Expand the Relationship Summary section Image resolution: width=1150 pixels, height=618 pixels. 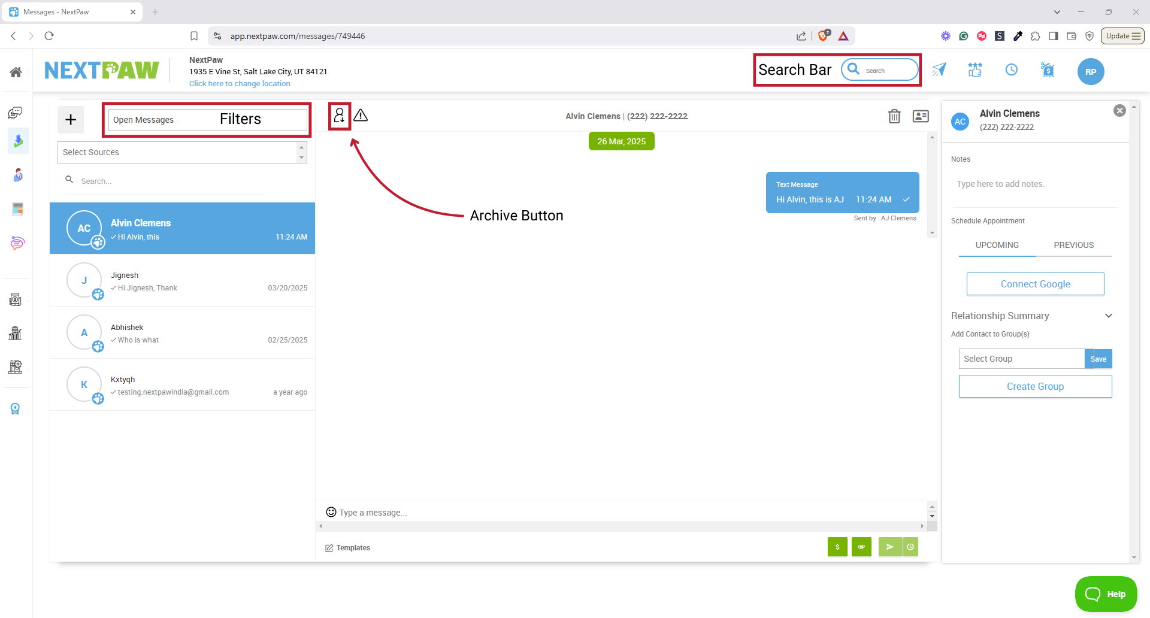pyautogui.click(x=1108, y=316)
